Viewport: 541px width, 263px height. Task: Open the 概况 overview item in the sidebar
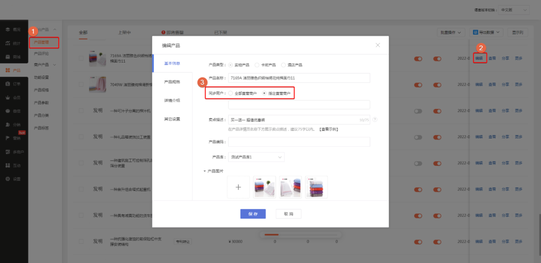coord(14,29)
